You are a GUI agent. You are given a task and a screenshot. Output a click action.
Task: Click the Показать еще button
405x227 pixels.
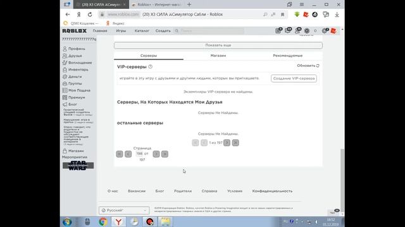coord(218,45)
